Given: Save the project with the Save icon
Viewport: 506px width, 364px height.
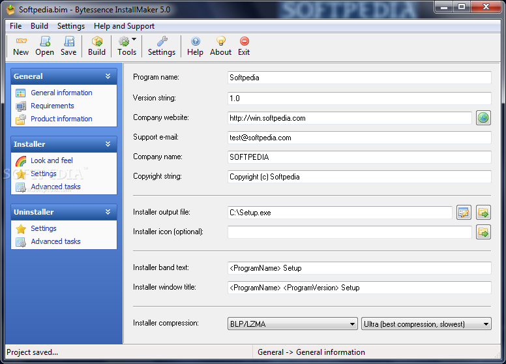Looking at the screenshot, I should point(68,41).
